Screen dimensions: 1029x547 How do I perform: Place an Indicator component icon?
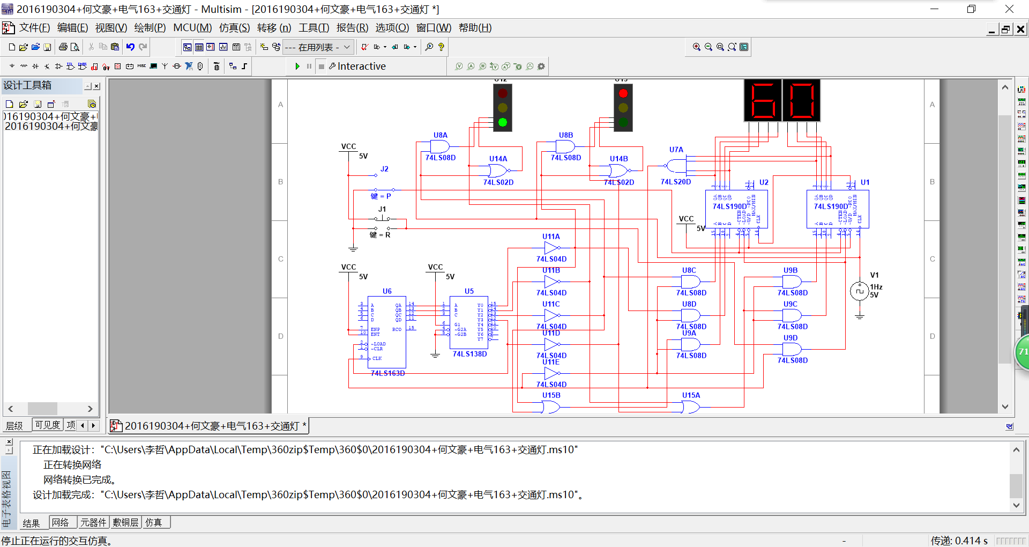coord(118,66)
